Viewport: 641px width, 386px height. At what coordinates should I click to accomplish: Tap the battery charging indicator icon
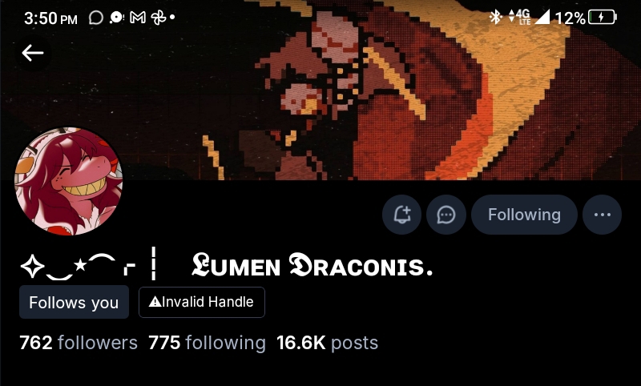pos(603,17)
